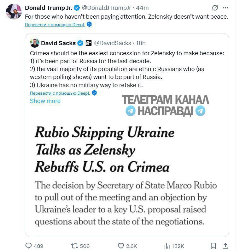Click the All-In affiliation badge icon
Image resolution: width=240 pixels, height=251 pixels.
[89, 43]
